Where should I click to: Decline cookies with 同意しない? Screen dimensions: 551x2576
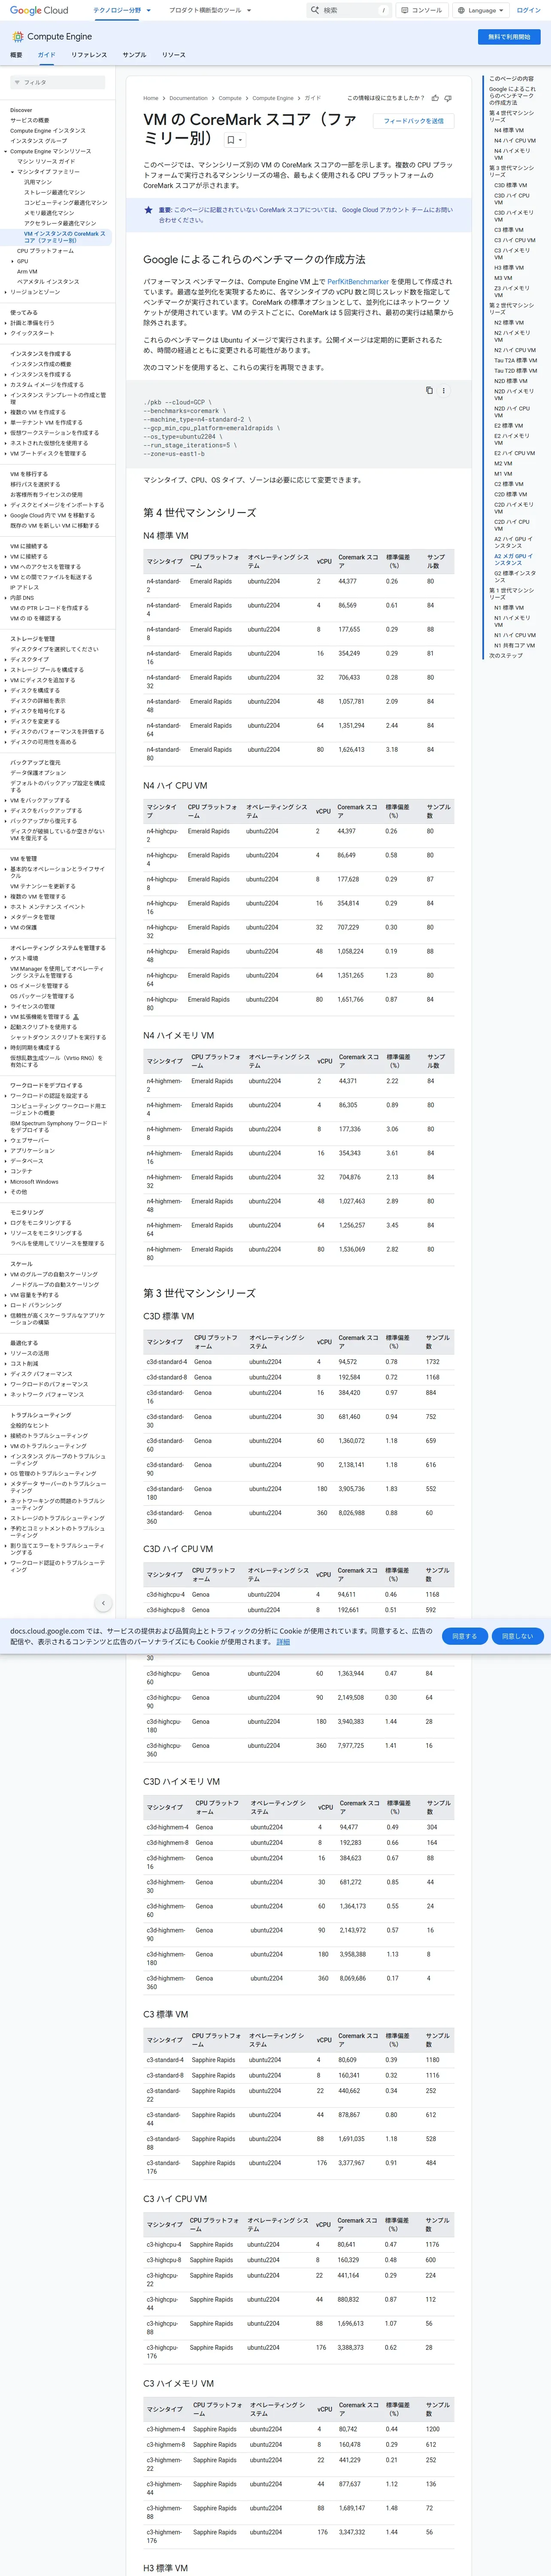click(x=517, y=1636)
